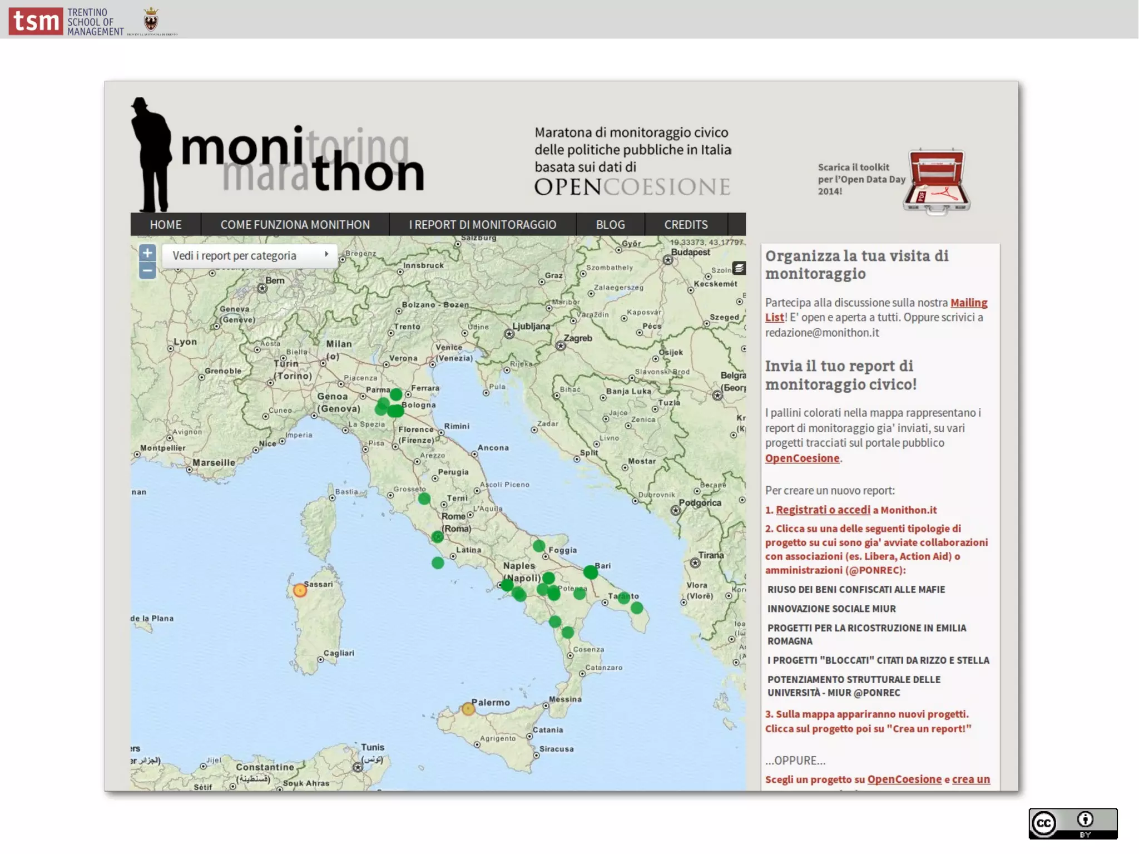
Task: Open the CREDITS menu item
Action: [686, 225]
